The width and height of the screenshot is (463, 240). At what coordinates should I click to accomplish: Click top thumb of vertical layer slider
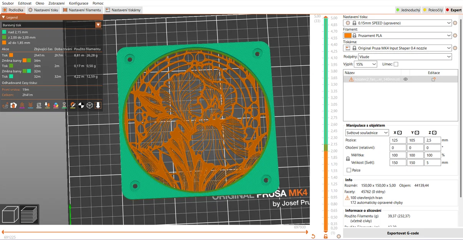tap(326, 17)
